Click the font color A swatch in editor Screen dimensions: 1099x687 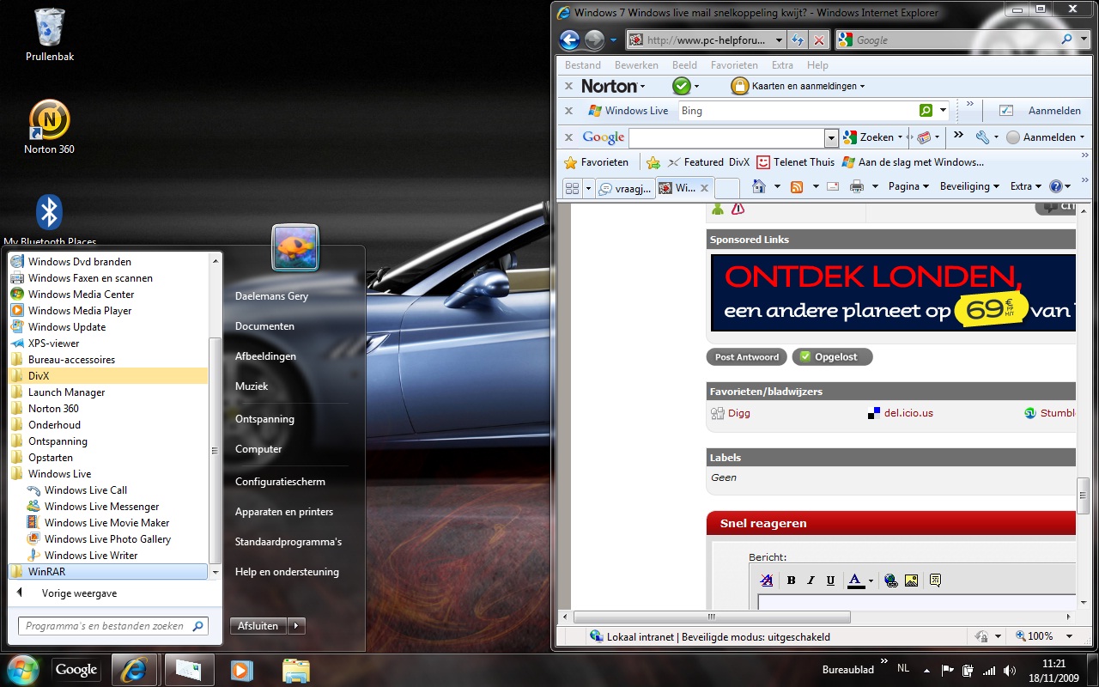pos(855,581)
